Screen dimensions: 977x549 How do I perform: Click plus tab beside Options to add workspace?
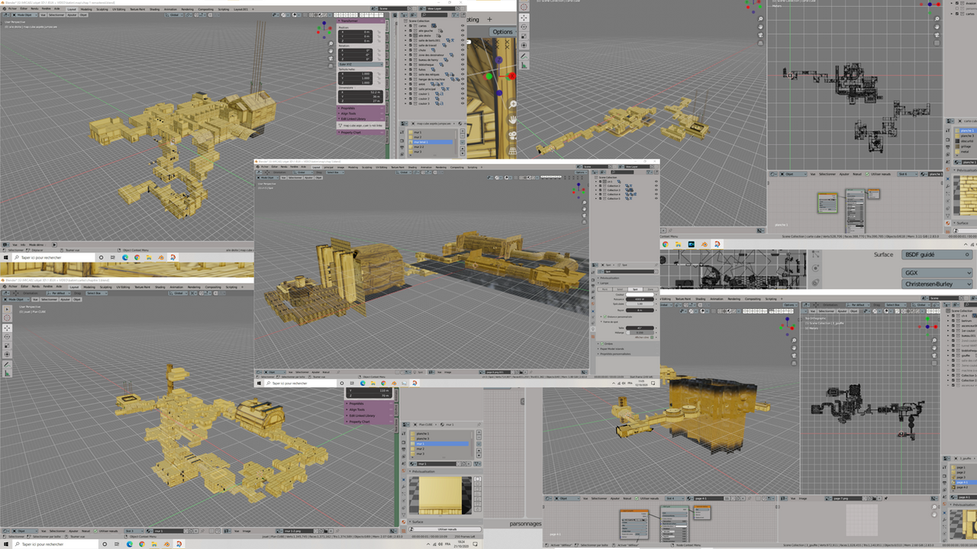[x=489, y=19]
